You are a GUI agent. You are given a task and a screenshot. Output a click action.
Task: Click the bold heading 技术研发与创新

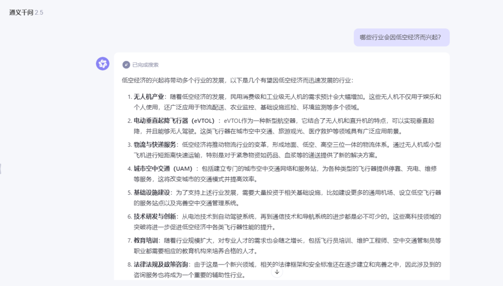tap(155, 216)
